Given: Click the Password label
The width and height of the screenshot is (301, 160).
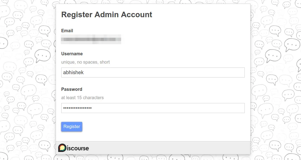Looking at the screenshot, I should [x=72, y=89].
